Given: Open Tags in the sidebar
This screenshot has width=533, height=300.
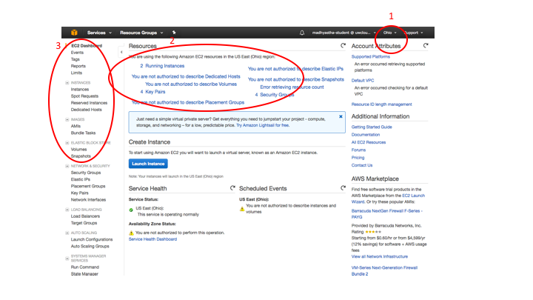Looking at the screenshot, I should click(75, 59).
